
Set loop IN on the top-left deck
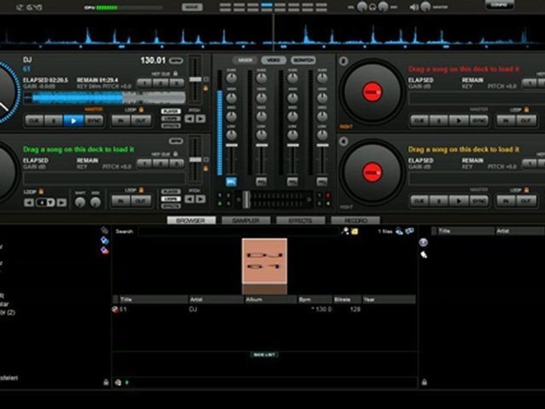click(121, 120)
